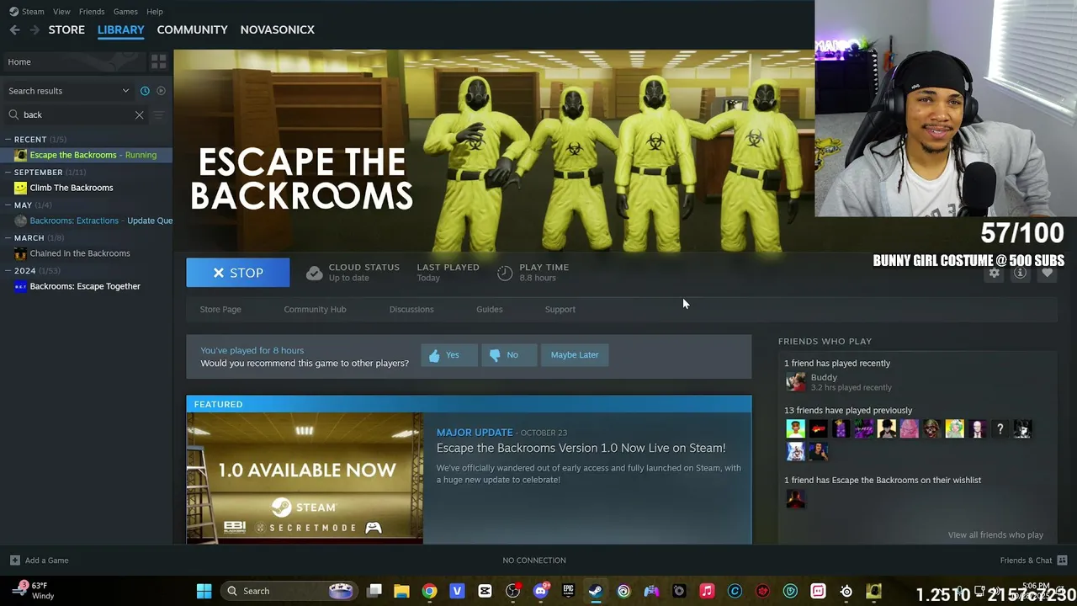Go to the STORE tab

66,29
